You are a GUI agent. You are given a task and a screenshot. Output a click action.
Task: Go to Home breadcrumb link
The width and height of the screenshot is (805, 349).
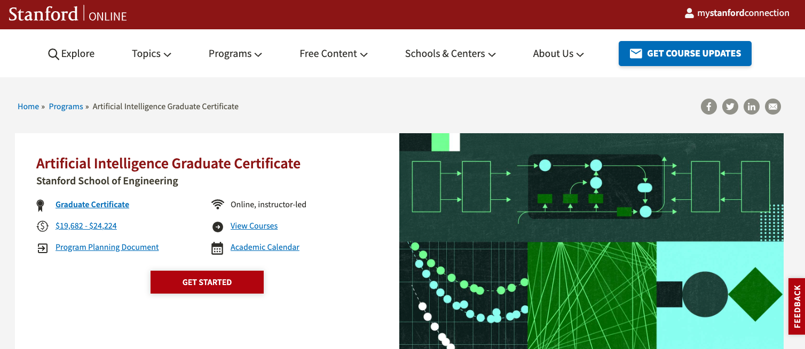(28, 107)
